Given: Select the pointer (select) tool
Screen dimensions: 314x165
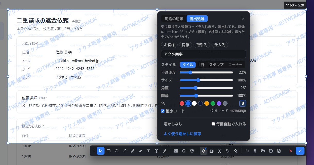Looking at the screenshot, I should click(x=101, y=151).
